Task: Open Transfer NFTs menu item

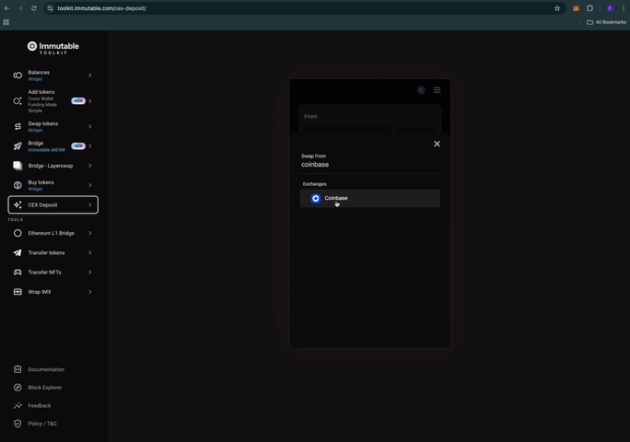Action: pyautogui.click(x=53, y=273)
